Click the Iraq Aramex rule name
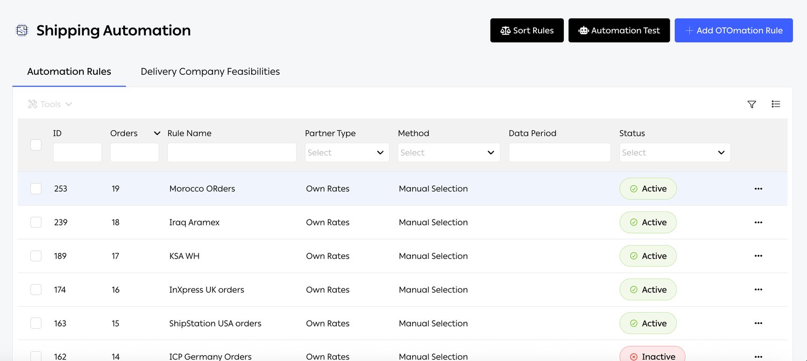Viewport: 807px width, 361px height. click(x=194, y=222)
